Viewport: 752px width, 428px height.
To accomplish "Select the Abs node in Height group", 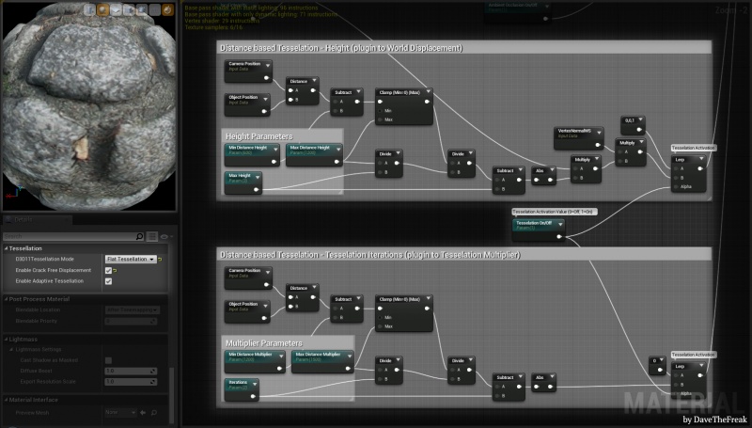I will (543, 176).
